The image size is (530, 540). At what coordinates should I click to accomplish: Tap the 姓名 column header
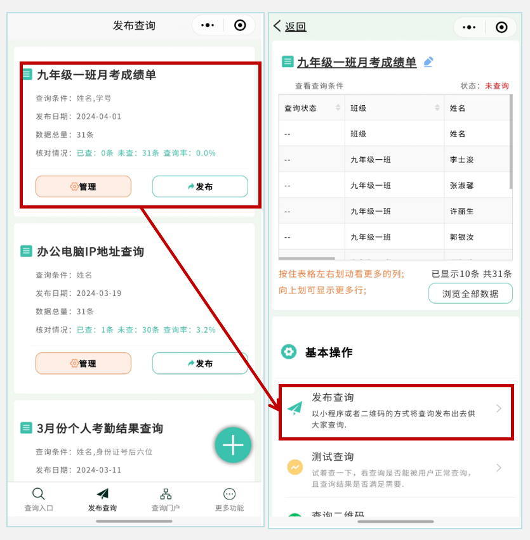[x=477, y=108]
